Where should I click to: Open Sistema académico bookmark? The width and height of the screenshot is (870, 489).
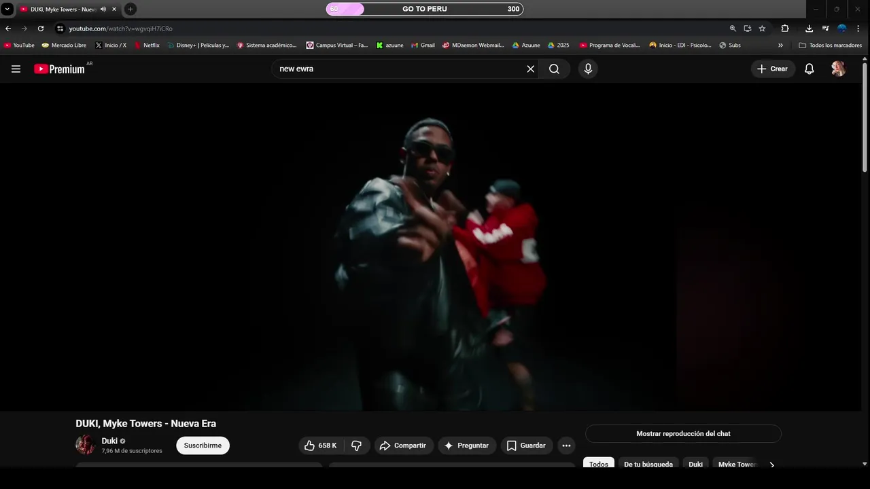pyautogui.click(x=266, y=46)
